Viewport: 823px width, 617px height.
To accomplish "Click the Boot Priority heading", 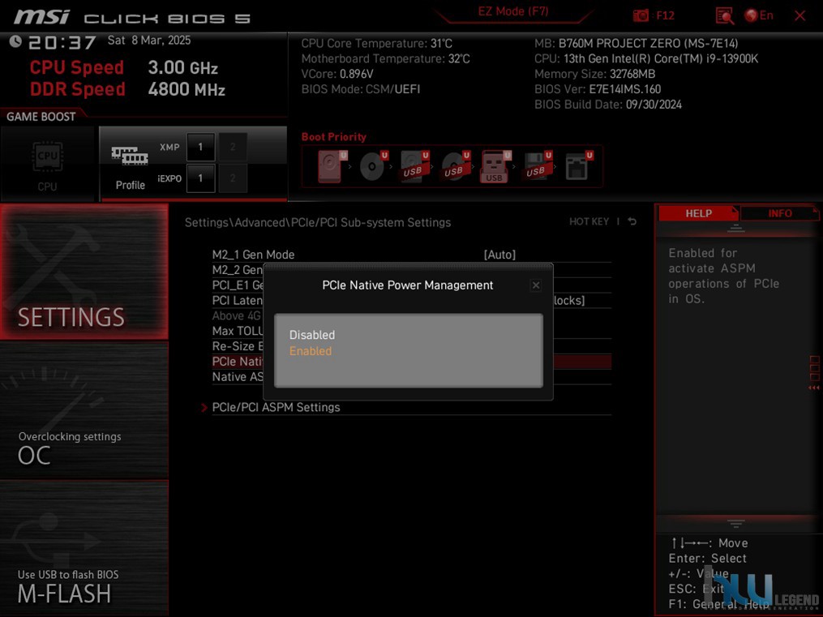I will [x=334, y=137].
